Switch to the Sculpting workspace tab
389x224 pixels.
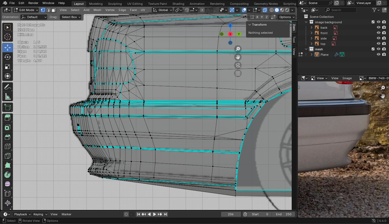click(x=115, y=4)
